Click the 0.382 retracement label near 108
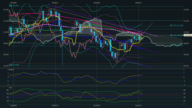The image size is (192, 108). (x=16, y=42)
